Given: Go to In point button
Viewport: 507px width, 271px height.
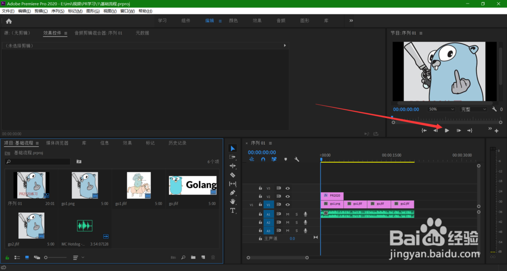Looking at the screenshot, I should tap(424, 130).
